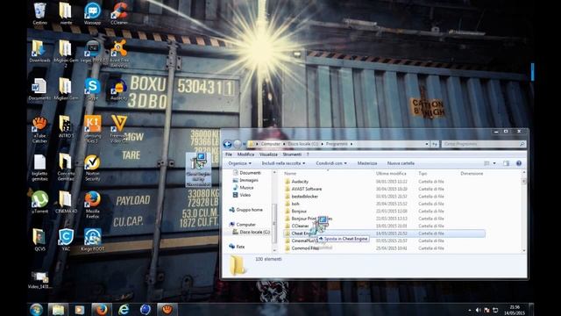Expand the Programmi breadcrumb arrow
561x316 pixels.
coord(352,144)
